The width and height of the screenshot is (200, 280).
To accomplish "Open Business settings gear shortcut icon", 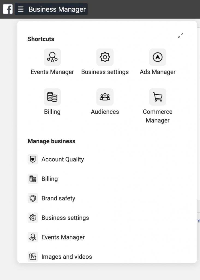I will [x=105, y=57].
